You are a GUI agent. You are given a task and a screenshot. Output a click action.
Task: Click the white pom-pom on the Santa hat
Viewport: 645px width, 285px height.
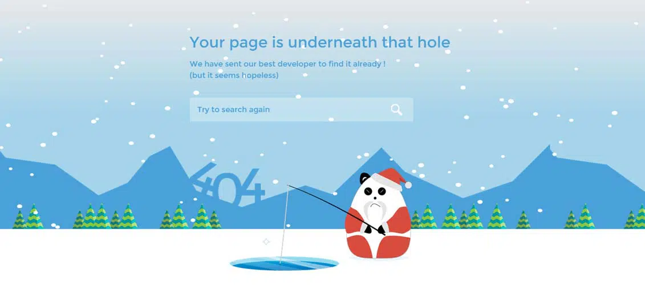click(x=408, y=185)
